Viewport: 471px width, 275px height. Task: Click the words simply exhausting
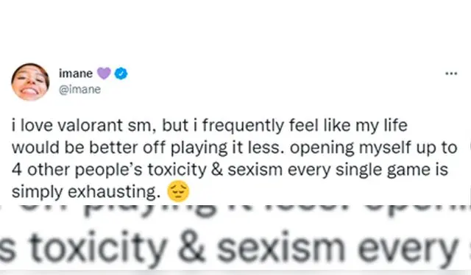pos(85,192)
